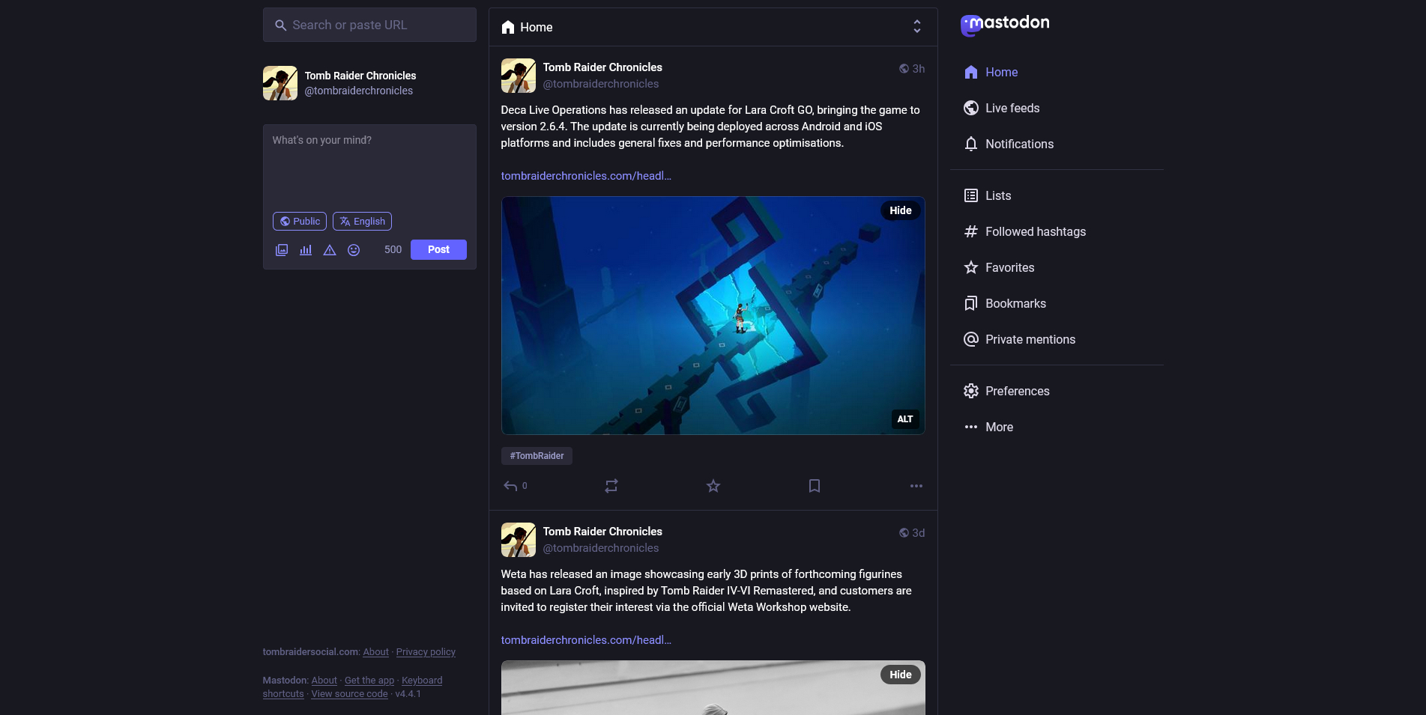Open more options on Lara Croft GO post
Viewport: 1426px width, 715px height.
(x=916, y=486)
